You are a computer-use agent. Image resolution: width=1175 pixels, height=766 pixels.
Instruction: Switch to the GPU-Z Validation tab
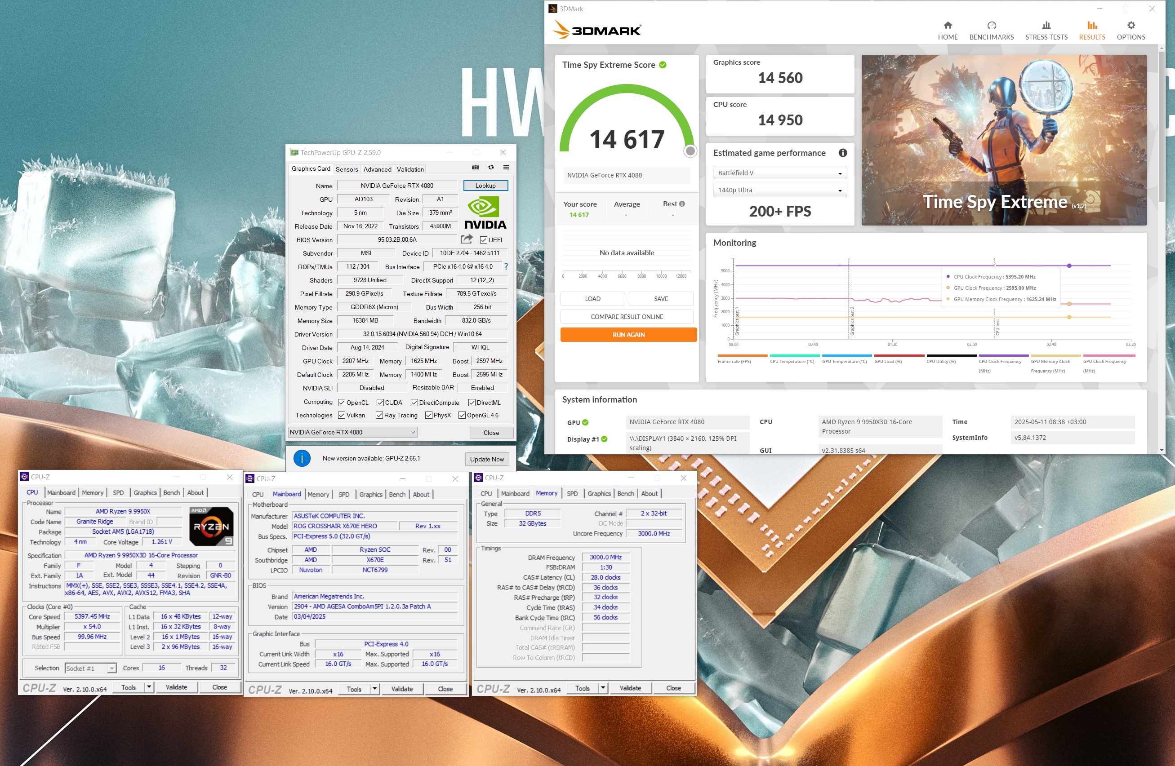point(410,169)
